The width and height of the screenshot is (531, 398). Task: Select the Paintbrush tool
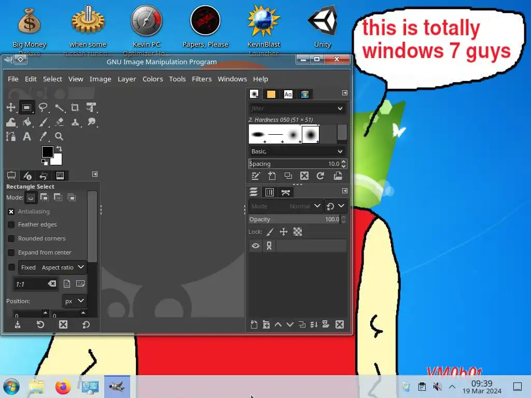tap(43, 122)
